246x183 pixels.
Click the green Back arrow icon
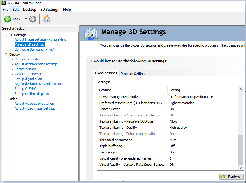[x=7, y=19]
